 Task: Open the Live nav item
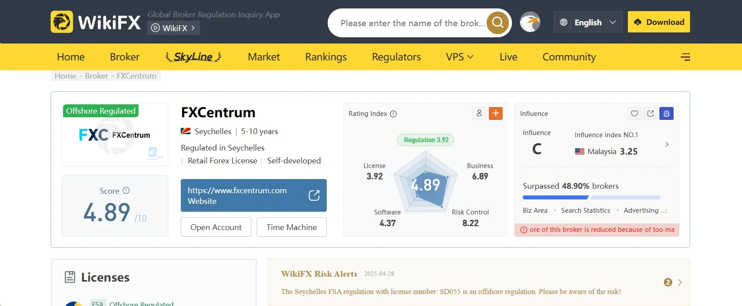click(x=508, y=57)
